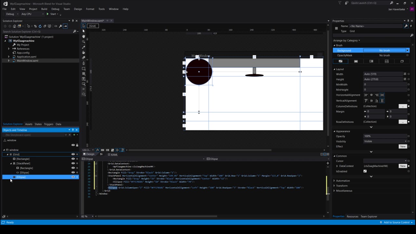Select the Rectangle shape tool

[x=84, y=69]
